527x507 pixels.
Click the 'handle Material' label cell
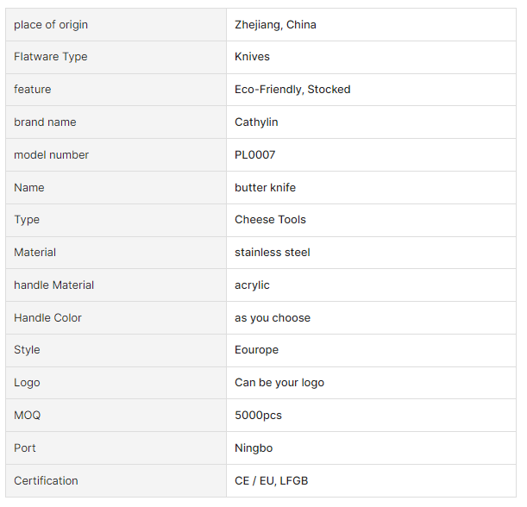click(x=53, y=285)
